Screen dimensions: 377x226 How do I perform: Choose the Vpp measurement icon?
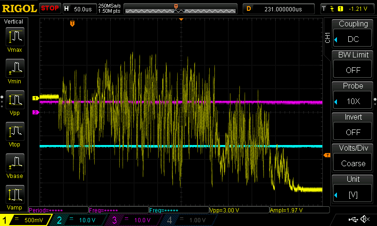pos(15,100)
